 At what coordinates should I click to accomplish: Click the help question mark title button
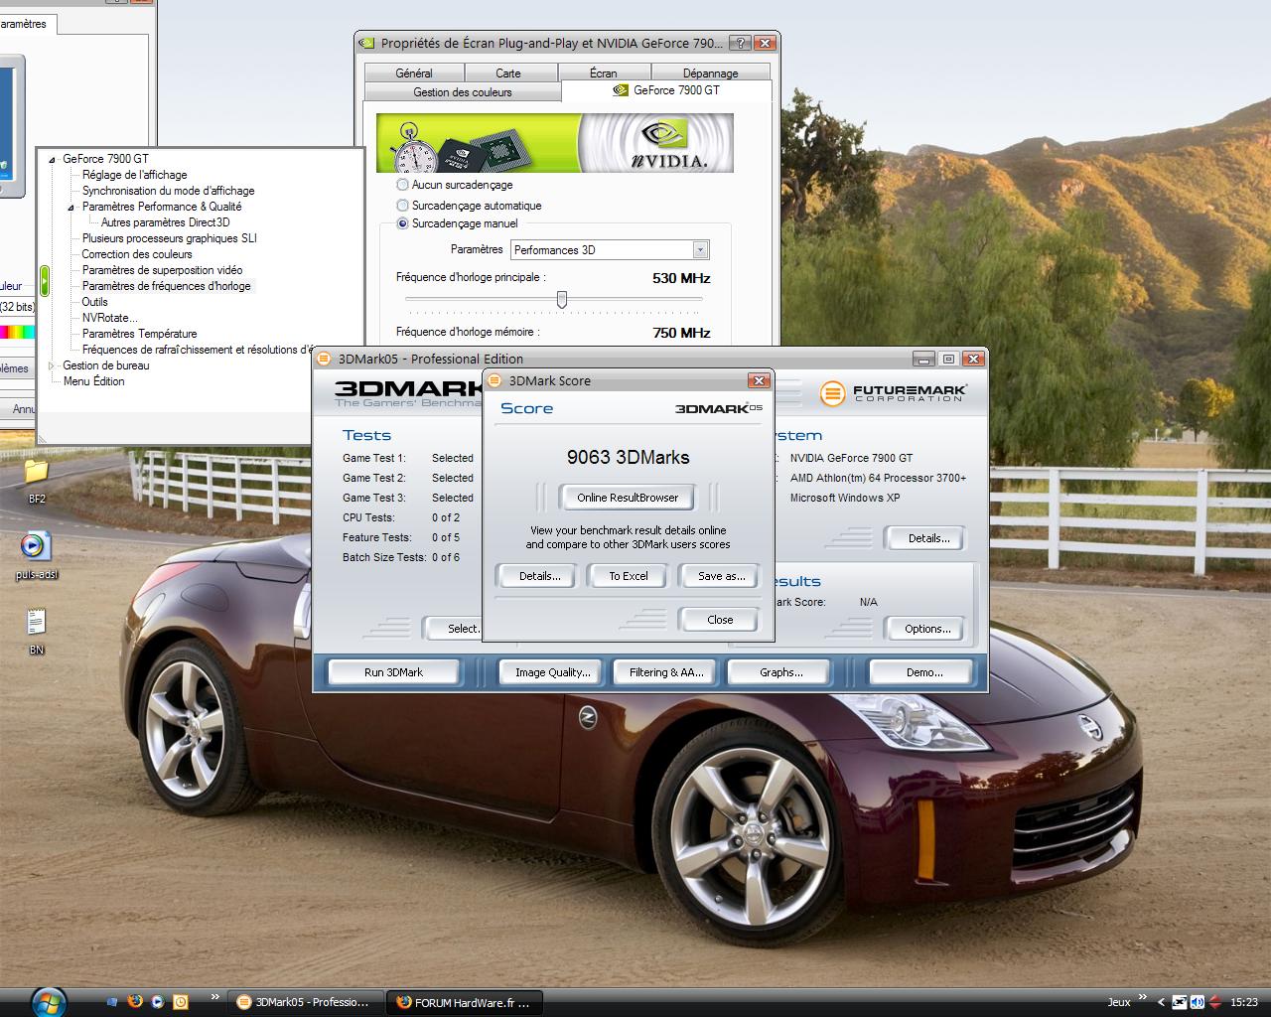[740, 43]
